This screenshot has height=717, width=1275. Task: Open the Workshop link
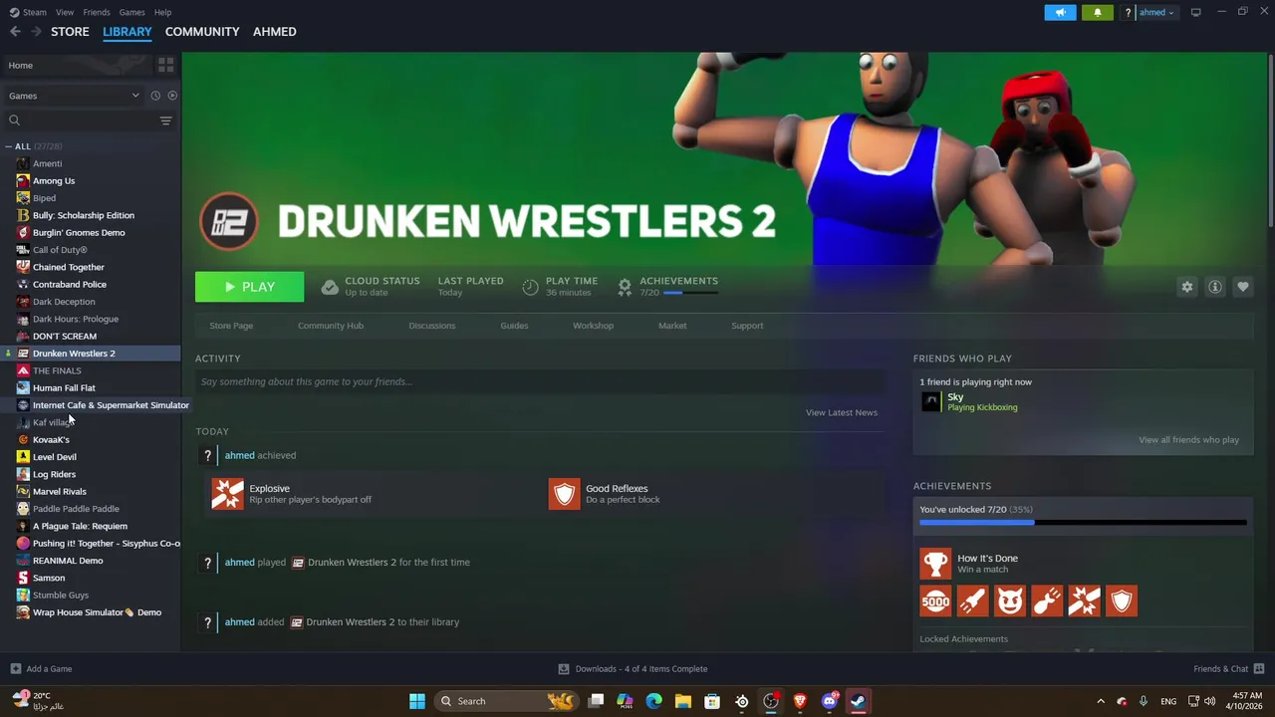click(x=593, y=326)
